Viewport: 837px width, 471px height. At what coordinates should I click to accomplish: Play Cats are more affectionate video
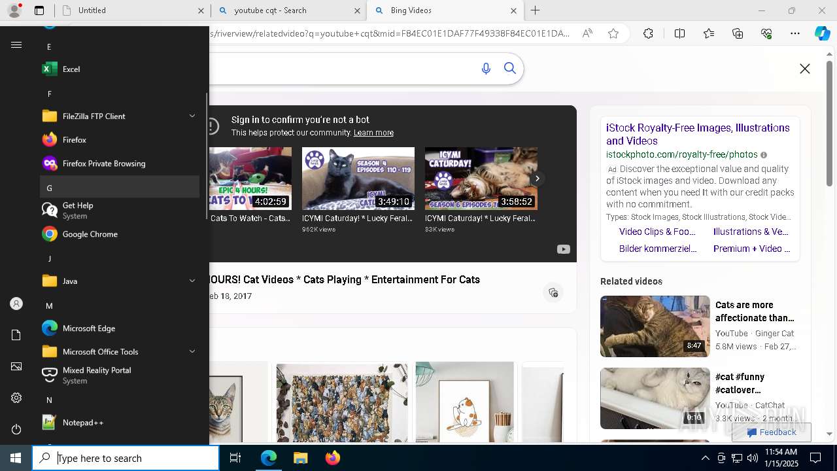pos(655,326)
